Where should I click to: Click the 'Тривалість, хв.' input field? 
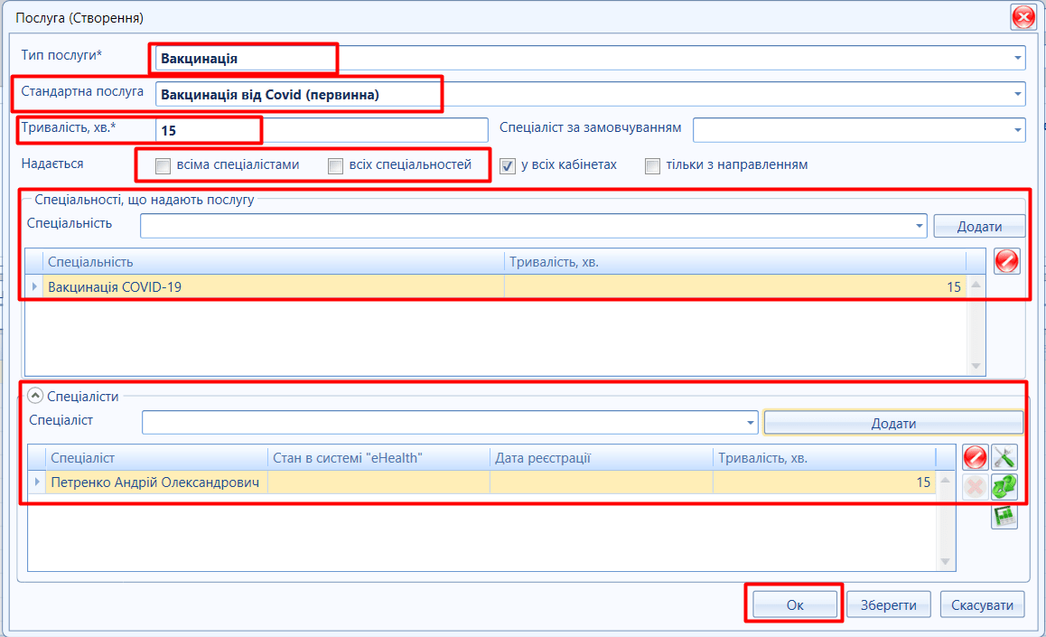pos(321,130)
